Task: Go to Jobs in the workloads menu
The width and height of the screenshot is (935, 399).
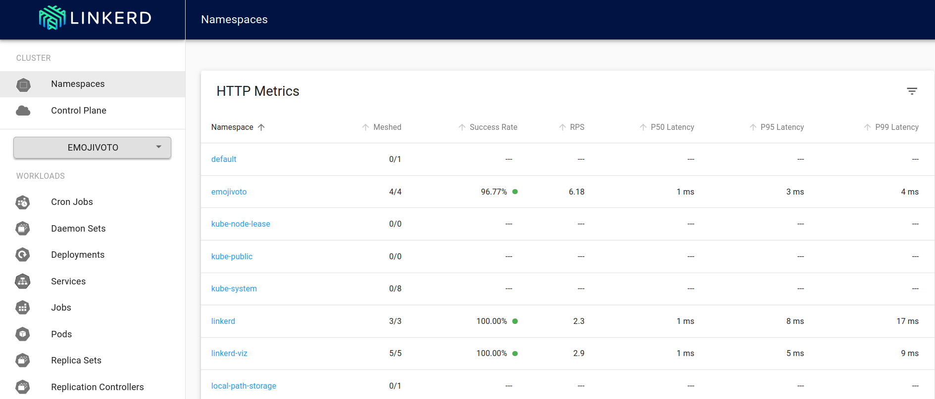Action: (x=61, y=308)
